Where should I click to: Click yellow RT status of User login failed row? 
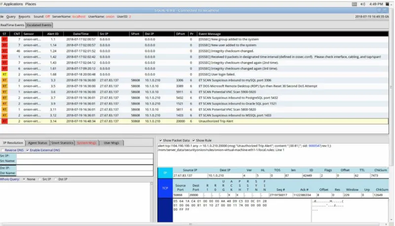[x=4, y=75]
